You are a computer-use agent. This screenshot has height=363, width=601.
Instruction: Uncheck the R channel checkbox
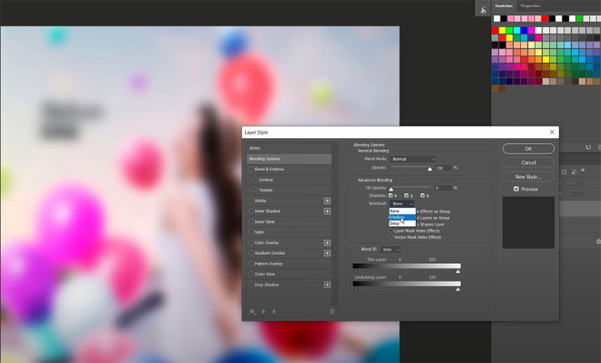(x=389, y=195)
